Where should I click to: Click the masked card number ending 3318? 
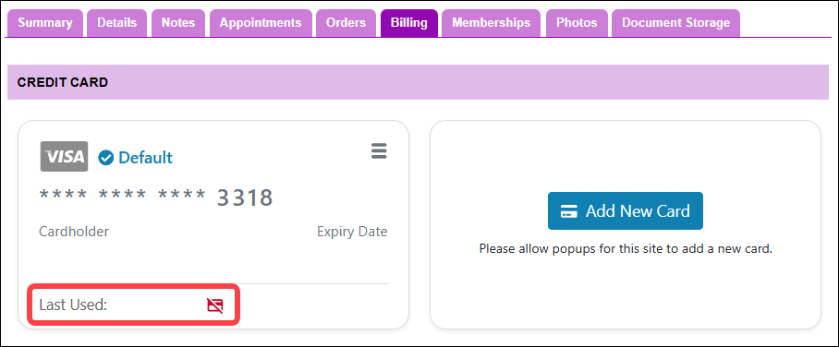[156, 197]
